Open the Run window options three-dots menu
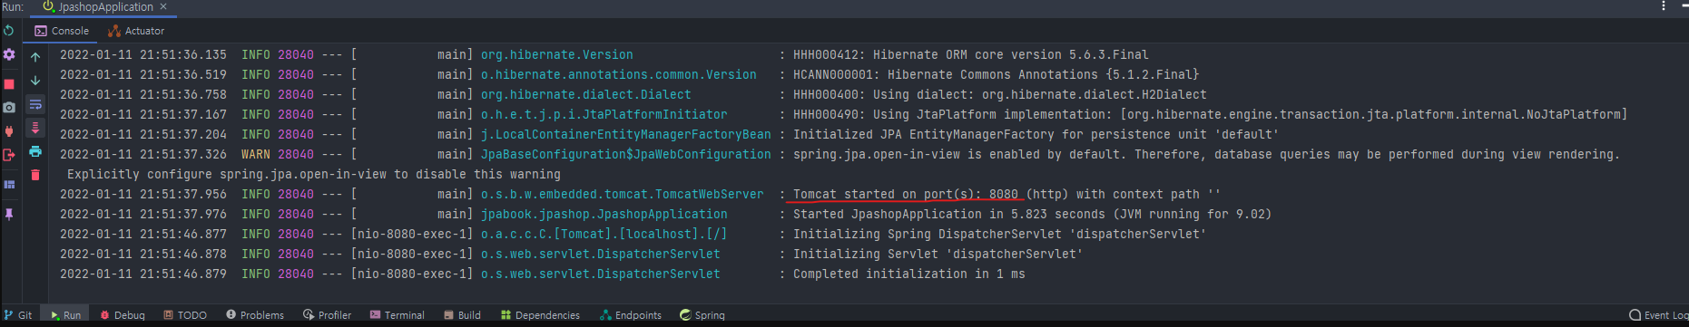The width and height of the screenshot is (1689, 327). pos(1663,6)
